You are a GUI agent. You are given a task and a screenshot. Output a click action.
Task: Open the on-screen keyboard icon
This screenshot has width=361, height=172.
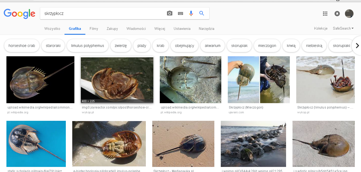[180, 13]
